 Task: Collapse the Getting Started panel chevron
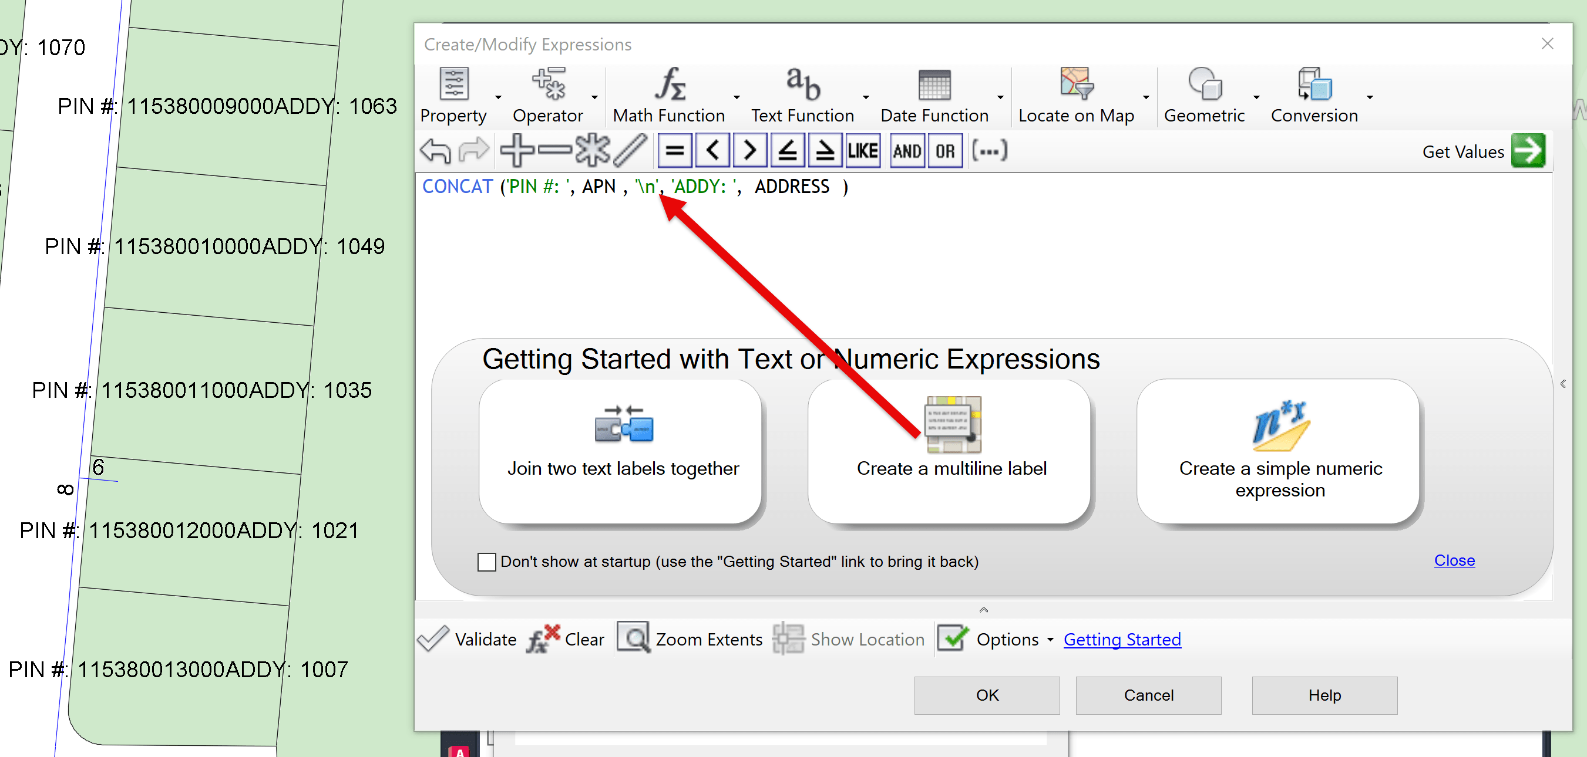point(984,610)
